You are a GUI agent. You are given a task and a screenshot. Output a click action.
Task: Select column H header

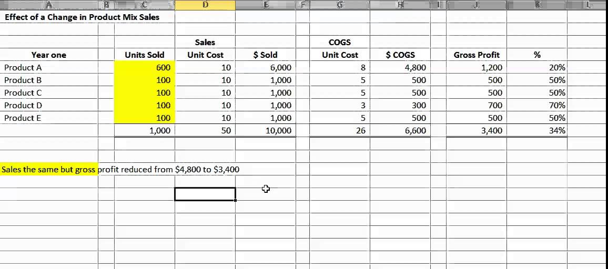point(400,5)
